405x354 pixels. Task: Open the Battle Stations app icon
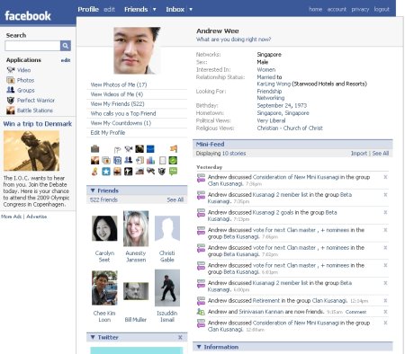(x=11, y=111)
